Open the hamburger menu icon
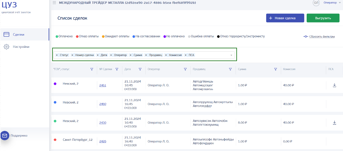The width and height of the screenshot is (343, 151). pyautogui.click(x=54, y=3)
